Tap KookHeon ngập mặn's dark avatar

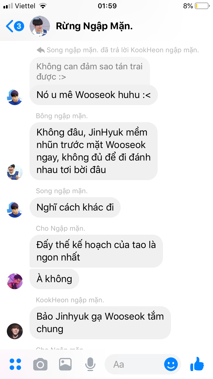pyautogui.click(x=15, y=331)
